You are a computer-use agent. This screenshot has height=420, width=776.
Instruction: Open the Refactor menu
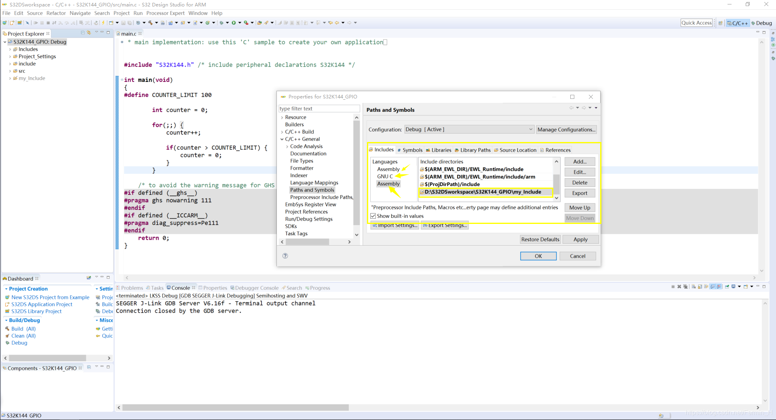point(56,13)
